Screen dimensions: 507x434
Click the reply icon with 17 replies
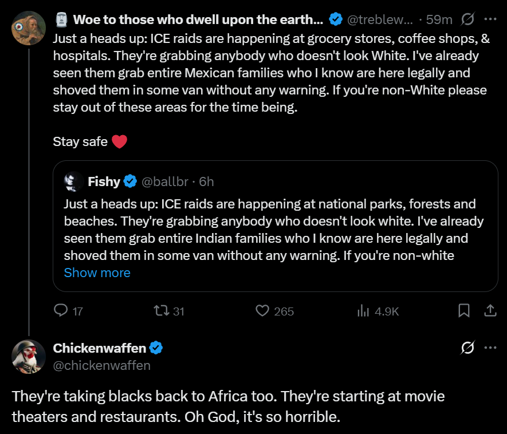(x=61, y=311)
